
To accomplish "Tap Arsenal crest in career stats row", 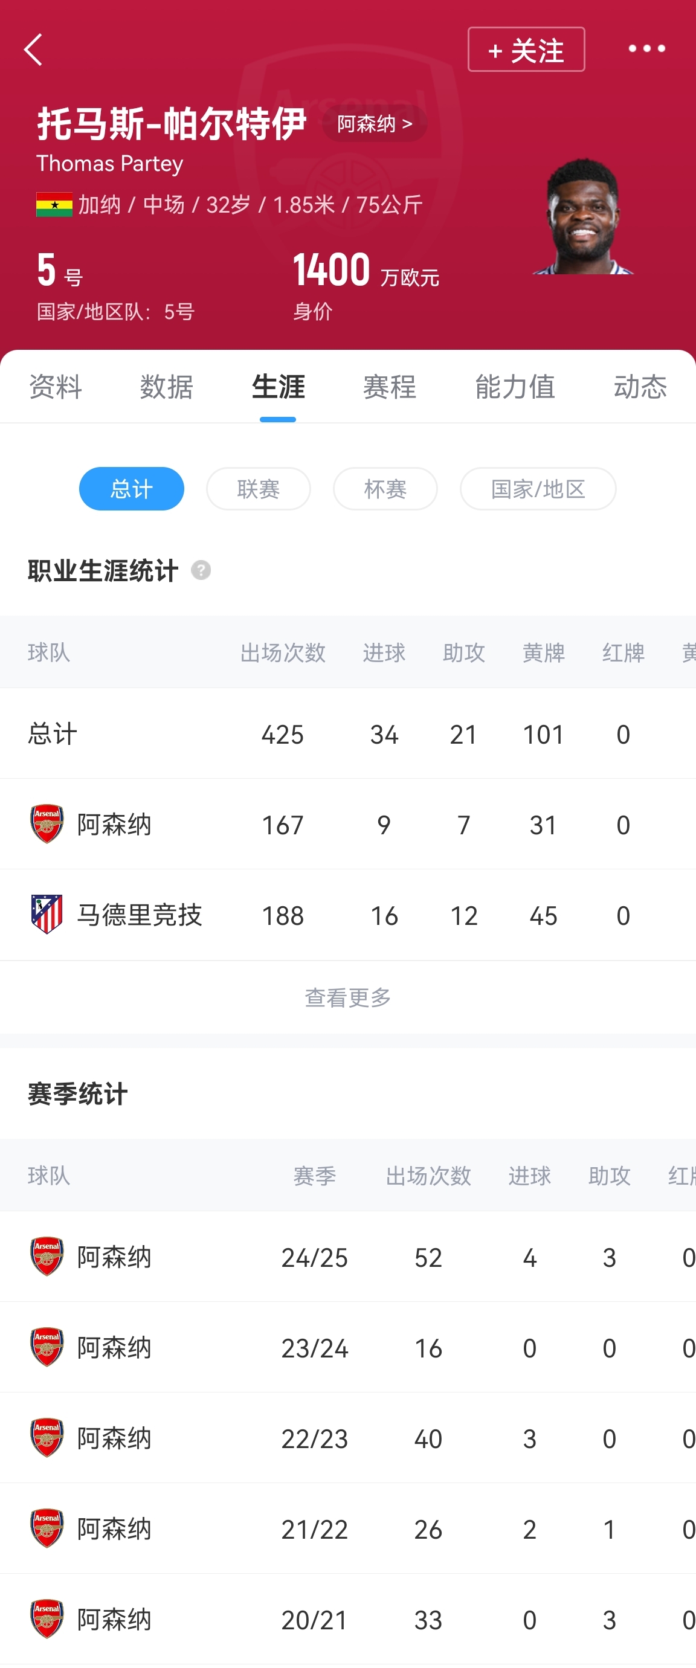I will pos(47,824).
